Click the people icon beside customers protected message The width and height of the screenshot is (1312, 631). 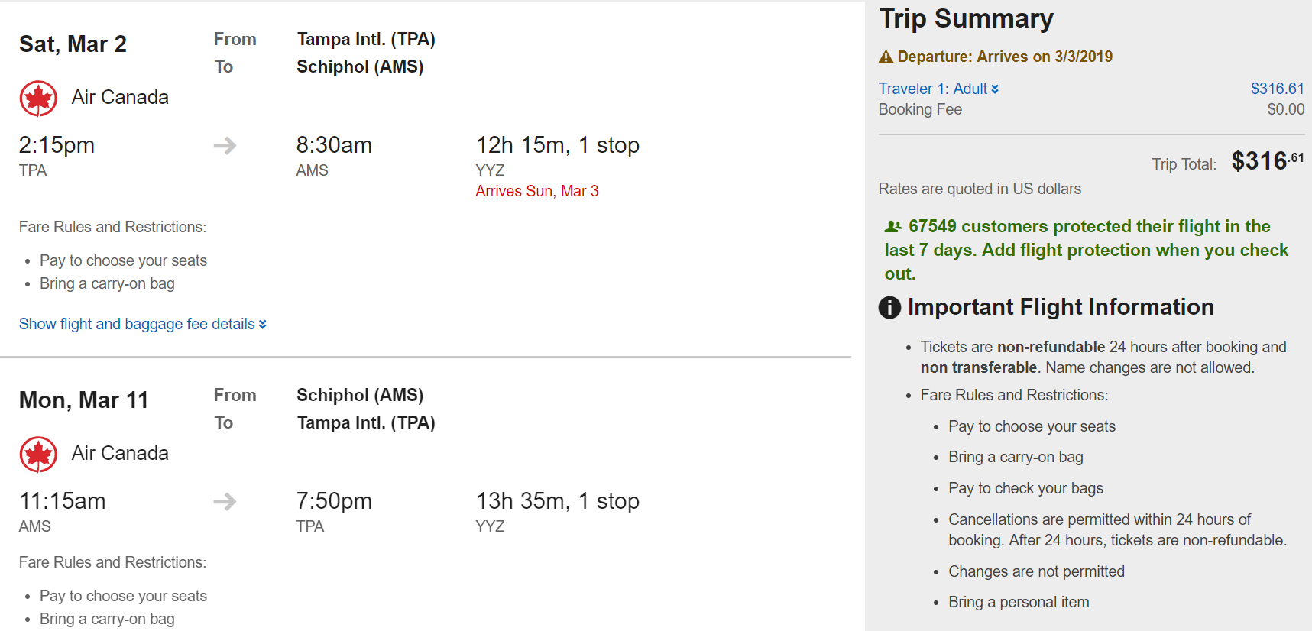[x=892, y=227]
